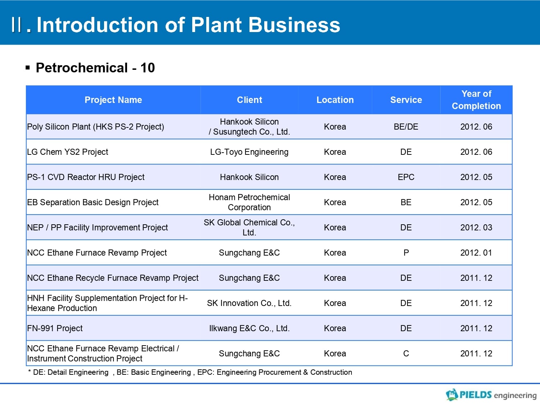The width and height of the screenshot is (540, 405).
Task: Click 'Sungchang E&C' in Recycle Furnace row
Action: 249,278
